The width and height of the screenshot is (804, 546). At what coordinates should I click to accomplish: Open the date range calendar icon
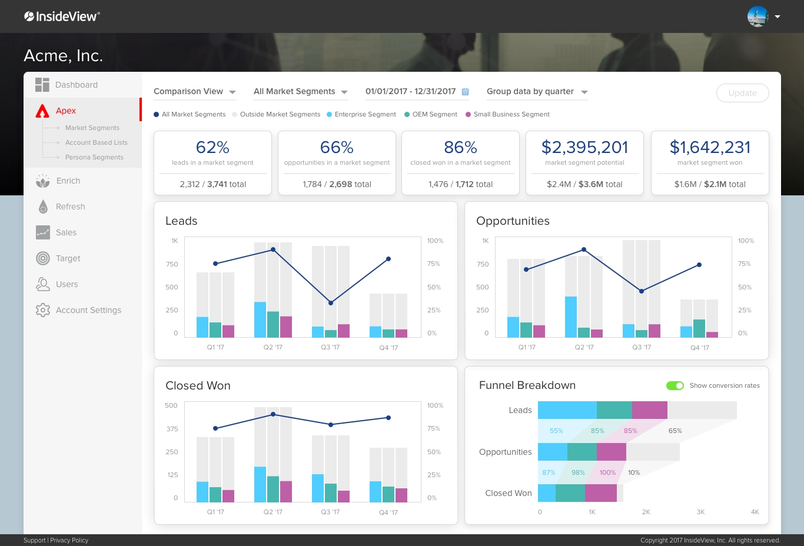(x=466, y=92)
